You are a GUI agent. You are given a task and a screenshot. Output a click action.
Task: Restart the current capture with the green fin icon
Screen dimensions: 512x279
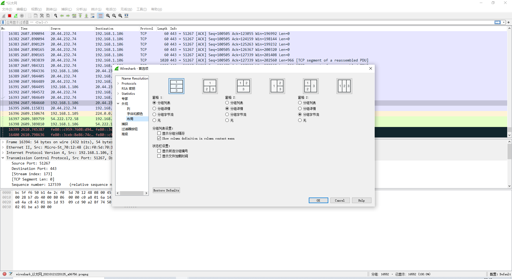(16, 16)
